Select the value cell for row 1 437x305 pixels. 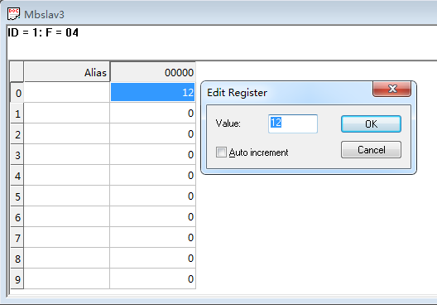153,113
